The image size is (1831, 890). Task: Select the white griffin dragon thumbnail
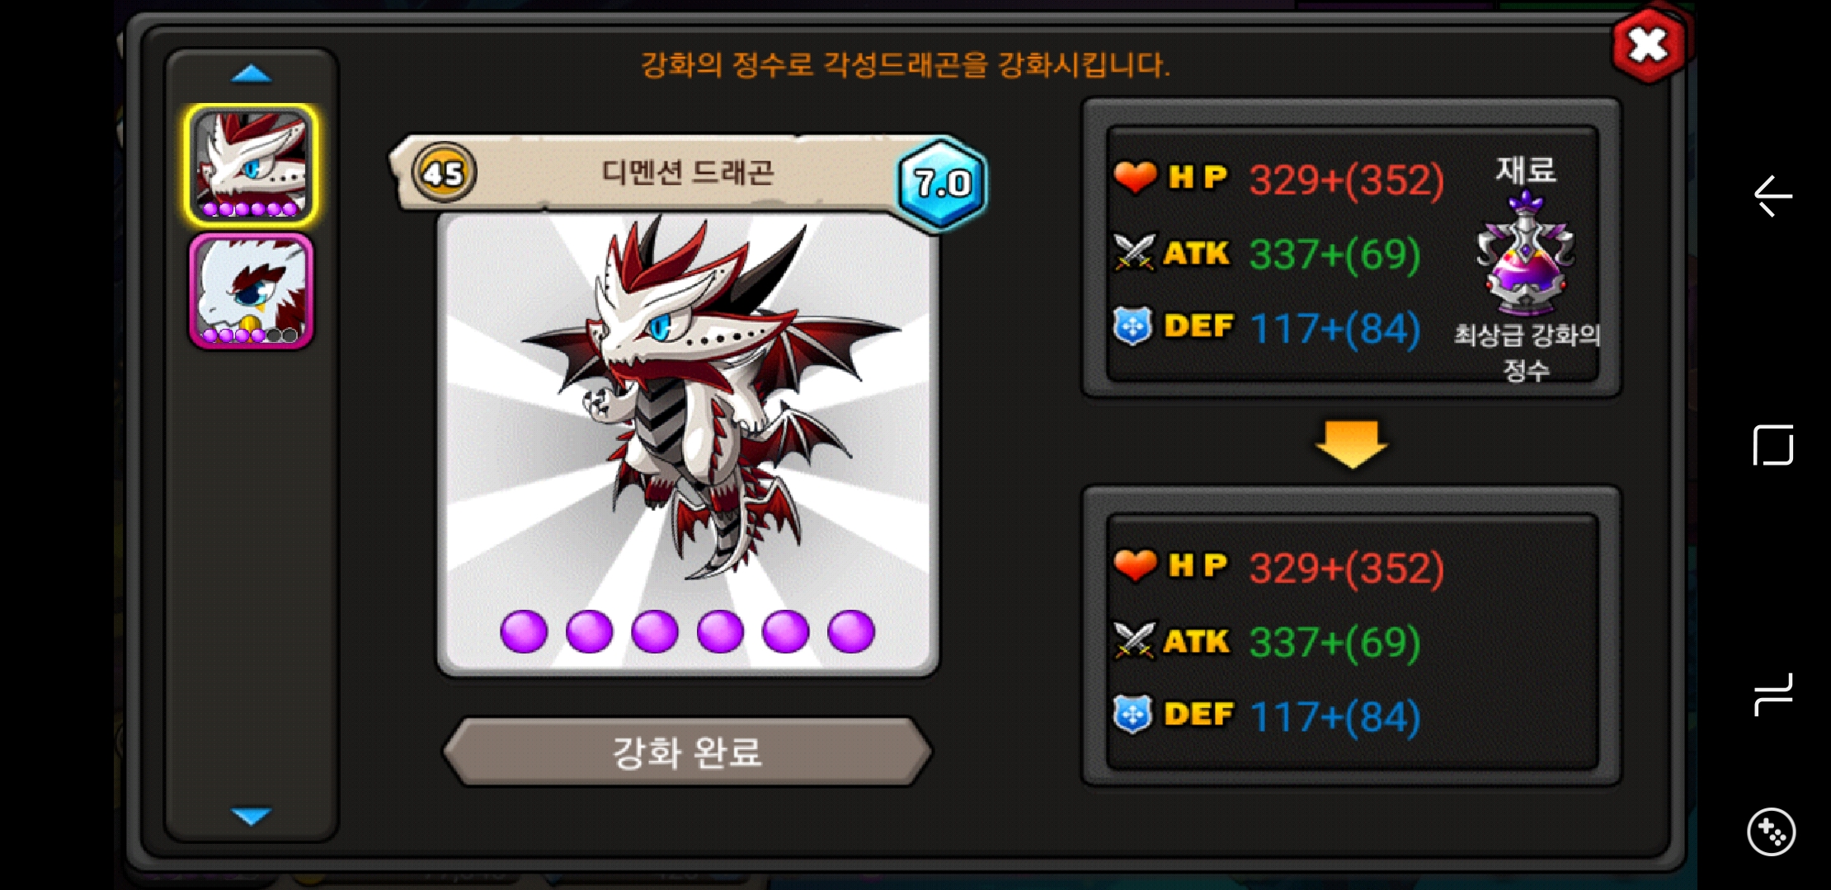click(252, 291)
